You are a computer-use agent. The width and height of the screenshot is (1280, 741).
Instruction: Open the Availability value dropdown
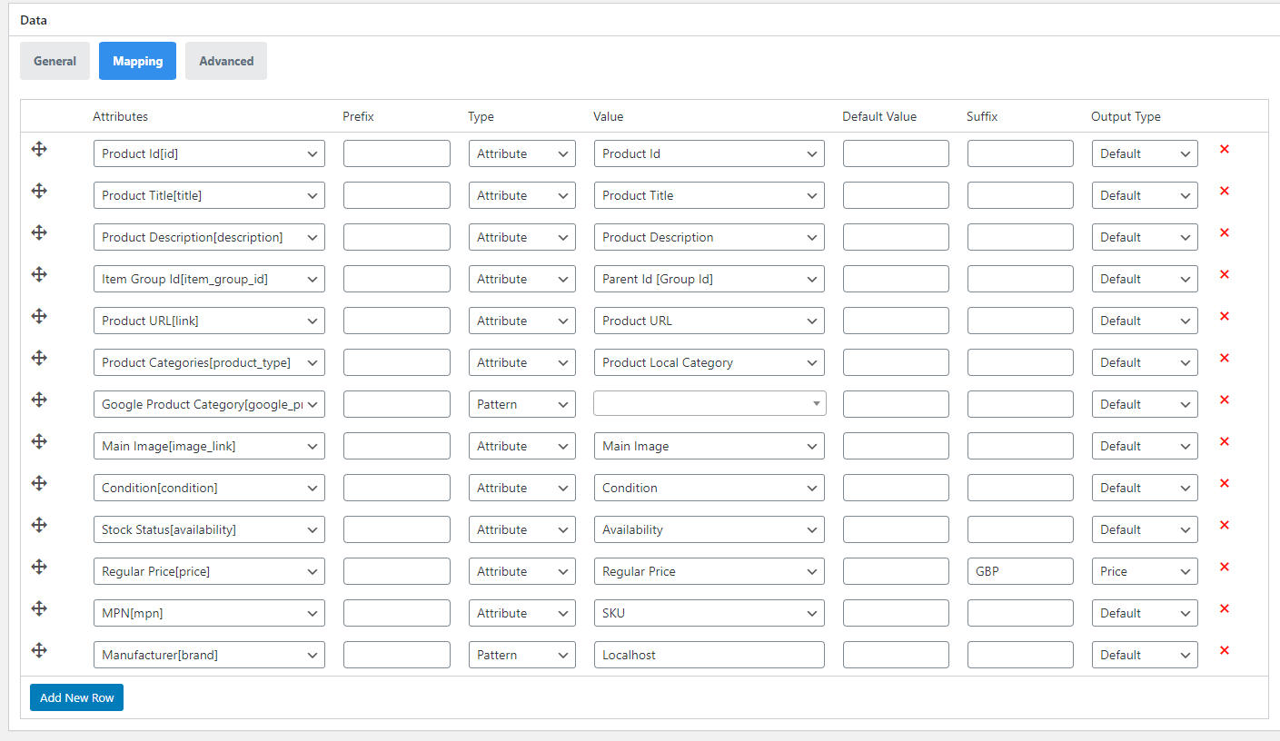tap(709, 529)
